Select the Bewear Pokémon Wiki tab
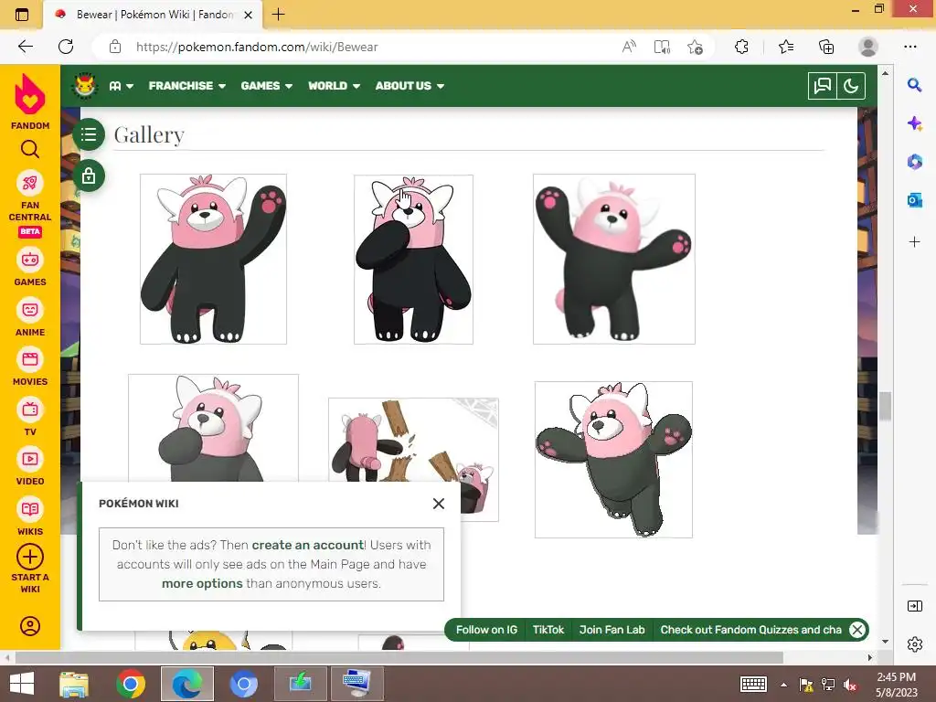Image resolution: width=936 pixels, height=702 pixels. click(153, 15)
